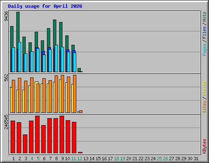Click day 2 on the x-axis
The image size is (209, 163).
point(20,159)
